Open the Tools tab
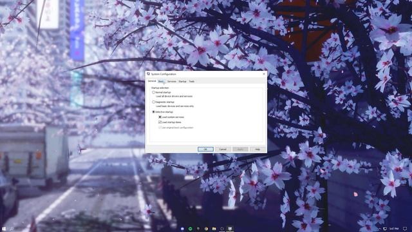 point(192,82)
